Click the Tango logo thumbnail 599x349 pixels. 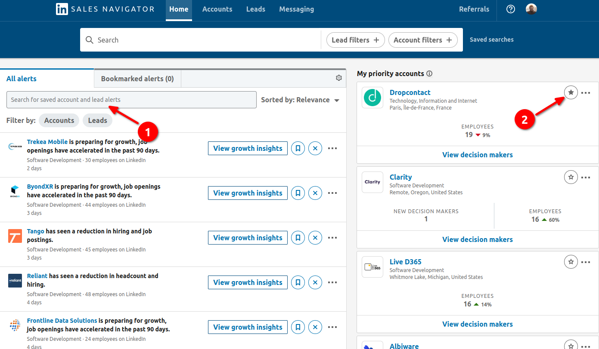click(x=15, y=236)
